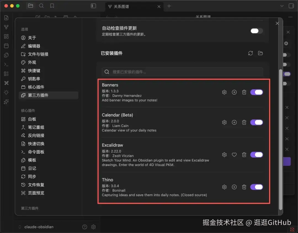
Task: Delete the Thino plugin with trash icon
Action: (x=244, y=187)
